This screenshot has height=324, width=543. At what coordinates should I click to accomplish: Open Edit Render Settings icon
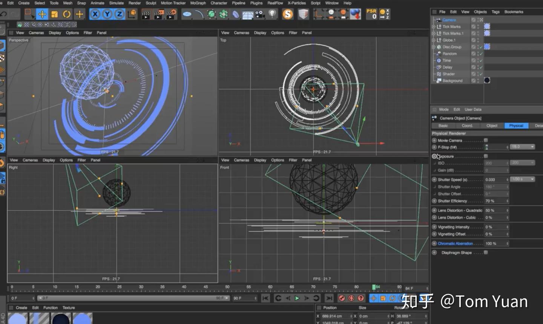click(x=172, y=14)
